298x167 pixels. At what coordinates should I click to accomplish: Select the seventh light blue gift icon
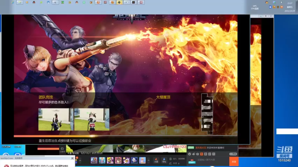[142, 160]
